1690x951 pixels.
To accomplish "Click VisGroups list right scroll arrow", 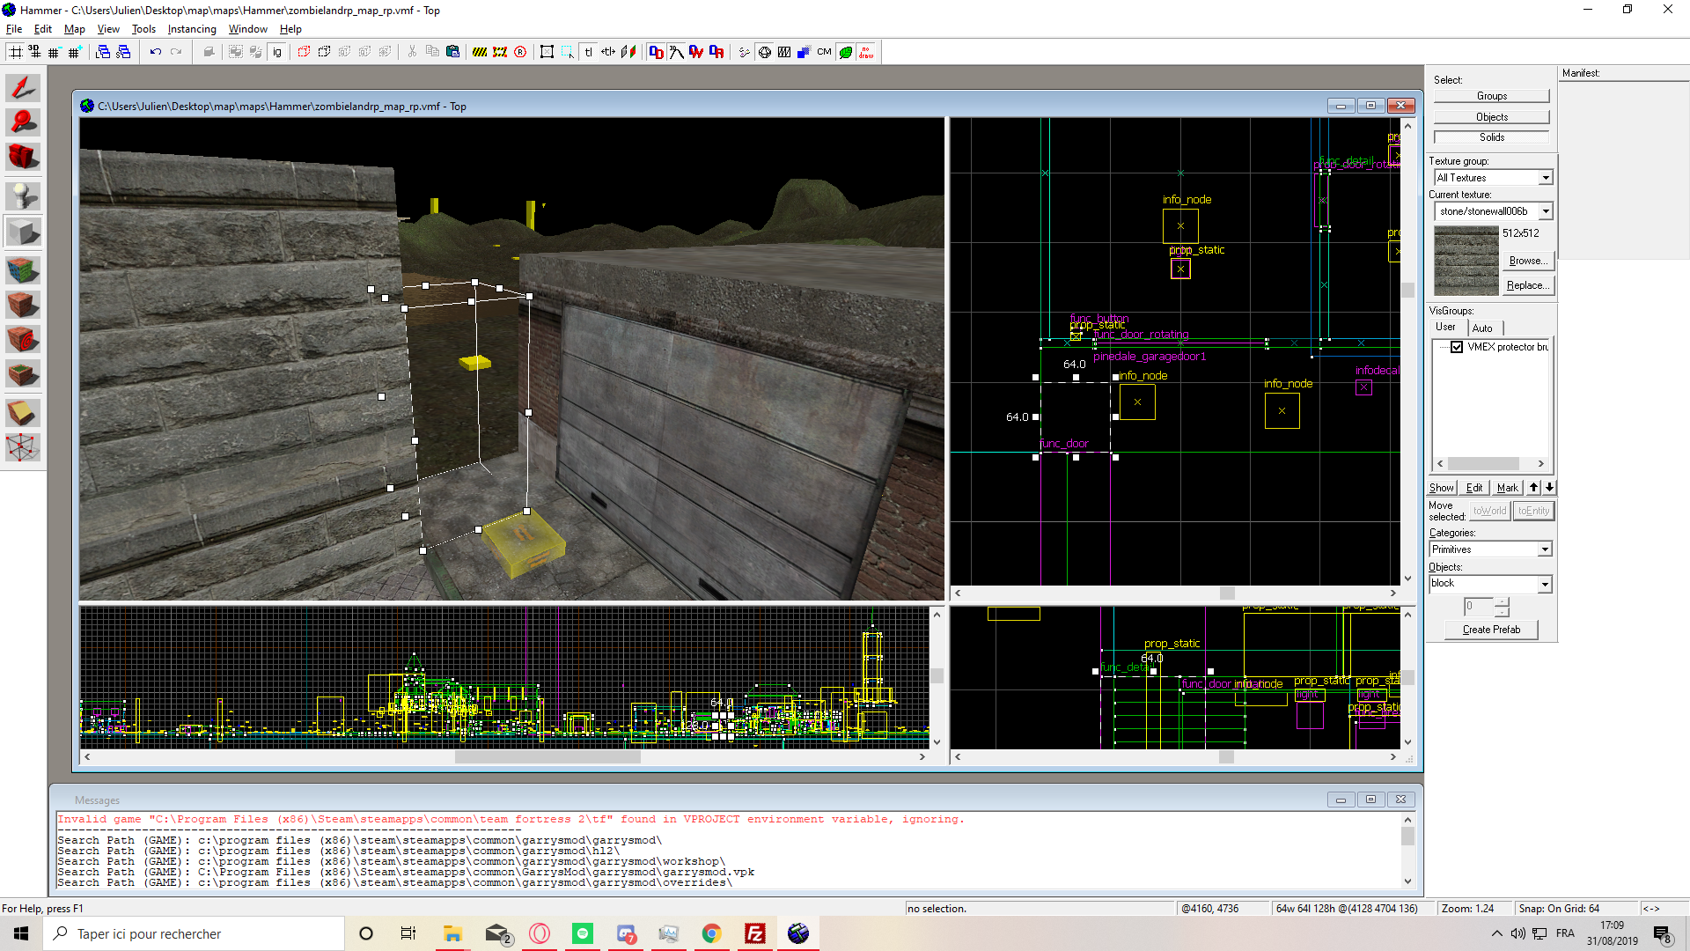I will click(1540, 464).
